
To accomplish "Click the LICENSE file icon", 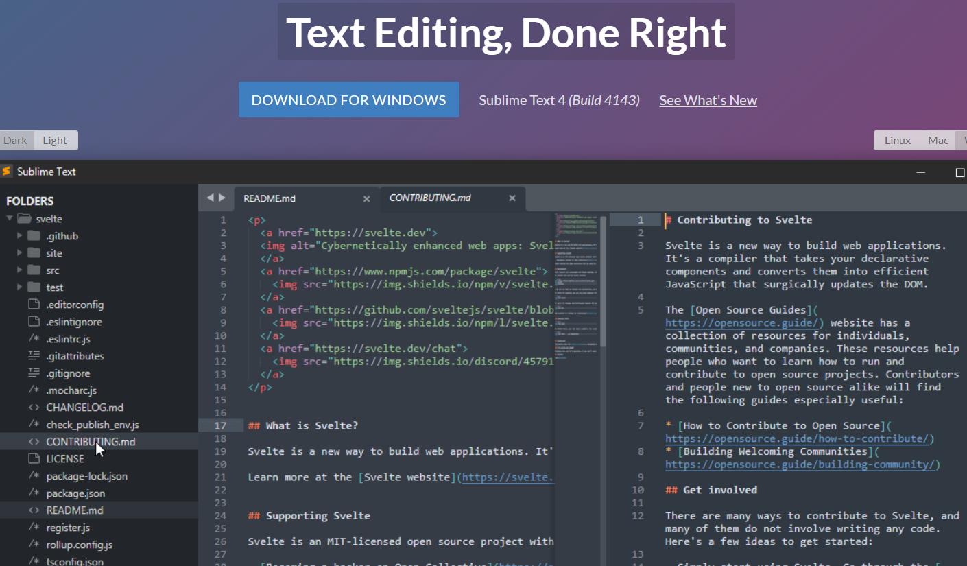I will pyautogui.click(x=34, y=459).
